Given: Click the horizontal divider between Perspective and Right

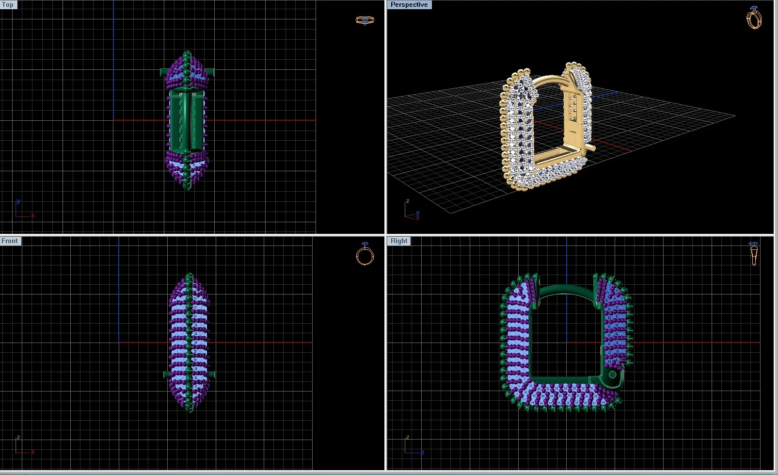Looking at the screenshot, I should pyautogui.click(x=582, y=235).
